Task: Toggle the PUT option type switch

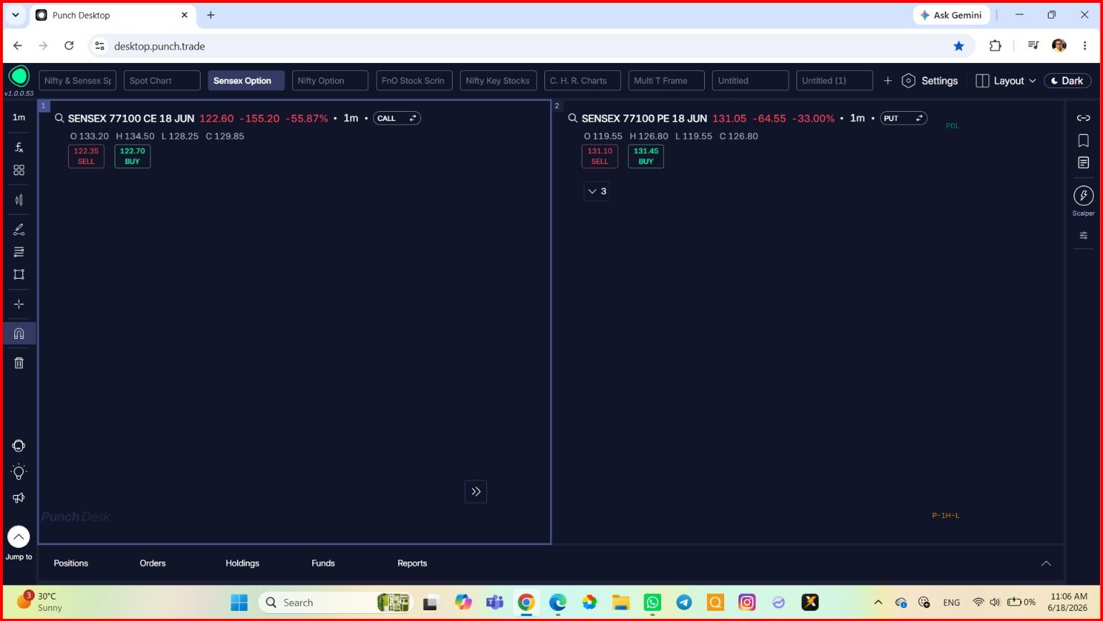Action: pyautogui.click(x=904, y=118)
